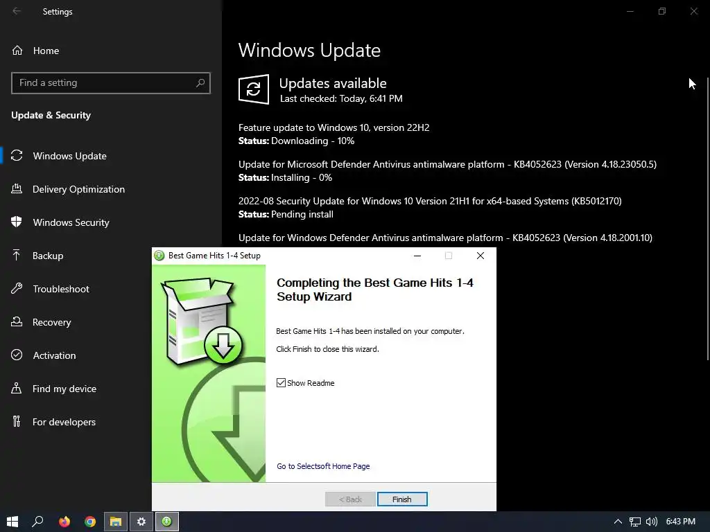The image size is (710, 532).
Task: Open Activation settings page
Action: tap(54, 355)
